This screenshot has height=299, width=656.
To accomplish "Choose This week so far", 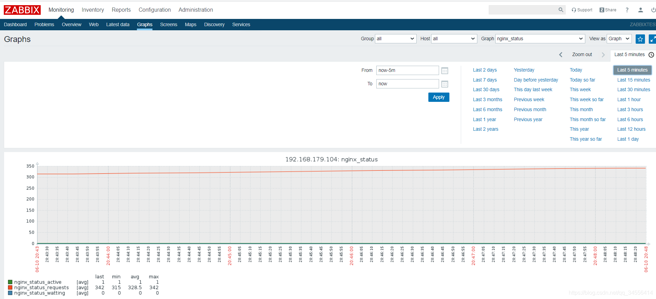I will coord(587,100).
